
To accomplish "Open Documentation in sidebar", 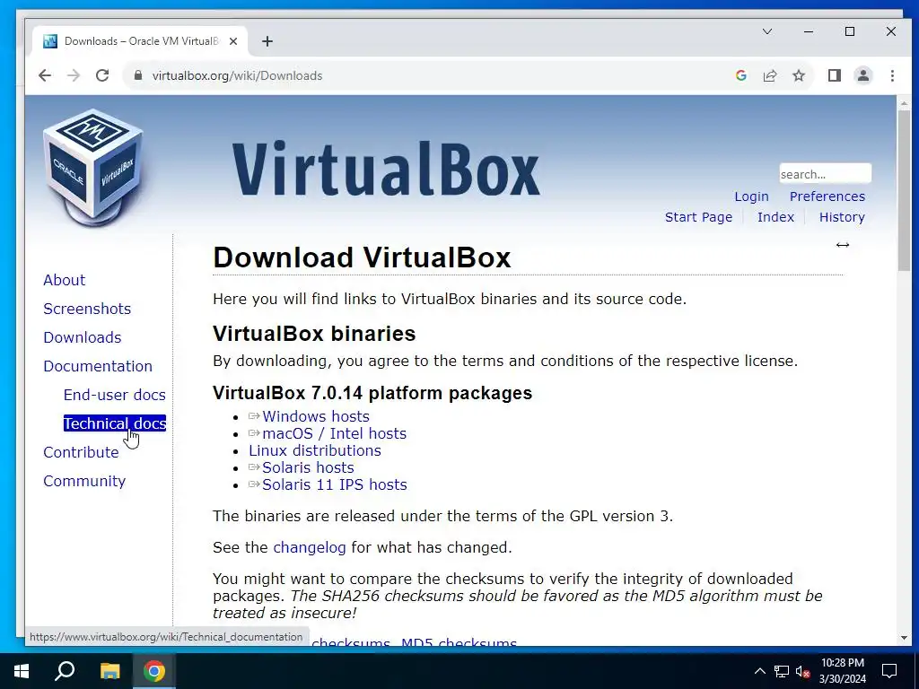I will click(x=98, y=366).
